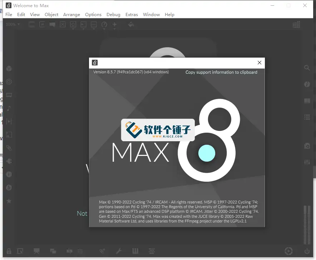Open the File menu
The width and height of the screenshot is (316, 260).
(x=9, y=15)
